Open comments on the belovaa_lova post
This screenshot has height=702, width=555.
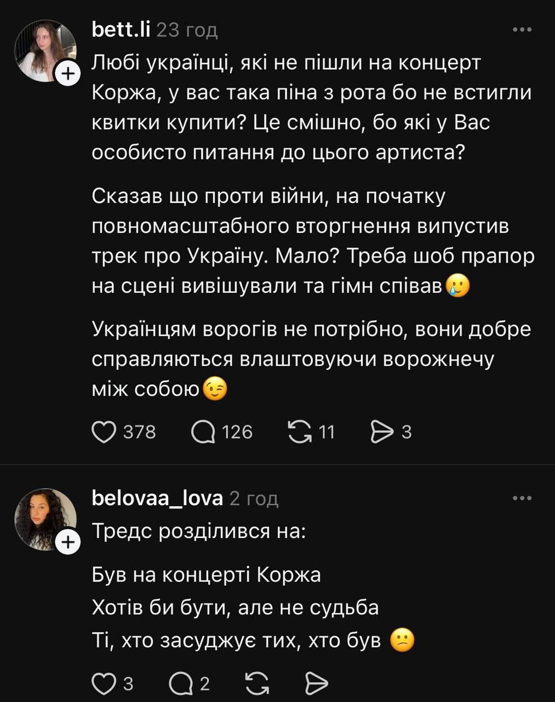[180, 683]
